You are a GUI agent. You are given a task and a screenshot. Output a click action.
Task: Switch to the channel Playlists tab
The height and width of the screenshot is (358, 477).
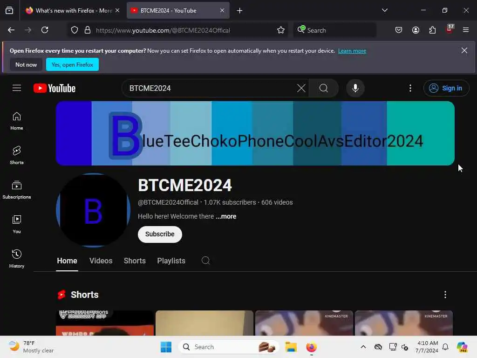point(171,261)
